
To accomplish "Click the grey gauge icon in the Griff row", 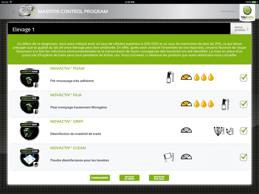I will (186, 130).
